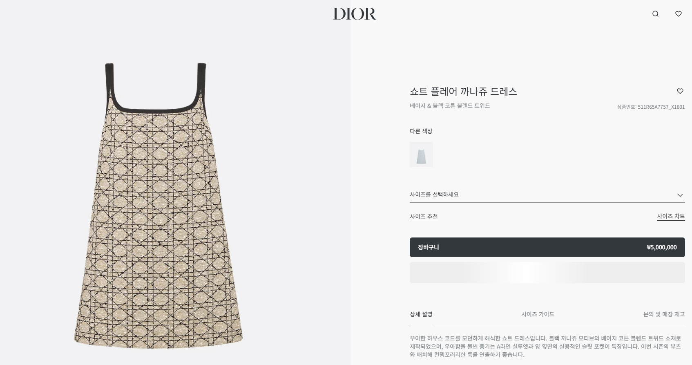Image resolution: width=692 pixels, height=365 pixels.
Task: Open the 사이즈를 선택하세요 dropdown
Action: coord(547,195)
